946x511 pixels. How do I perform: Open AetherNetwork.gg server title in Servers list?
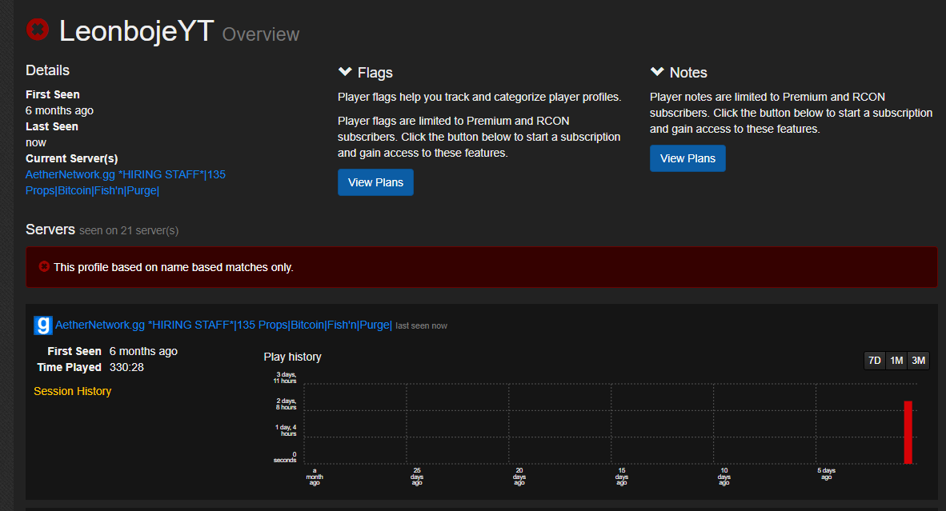pos(223,325)
